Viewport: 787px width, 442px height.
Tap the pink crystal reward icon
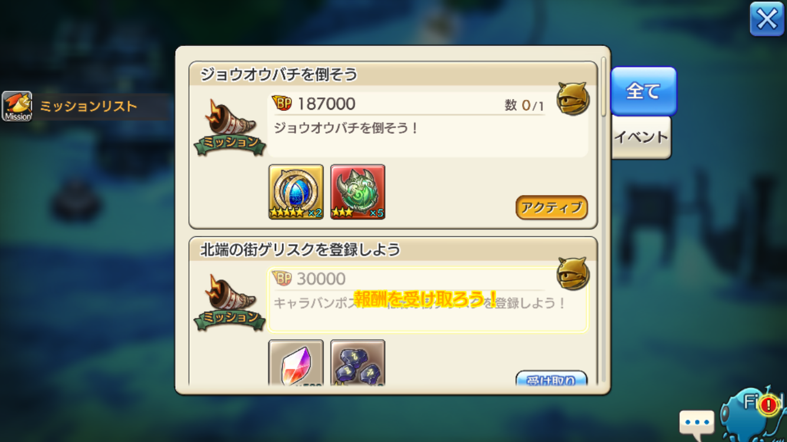click(x=296, y=362)
